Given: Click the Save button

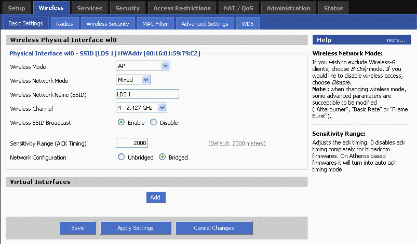Looking at the screenshot, I should click(x=77, y=228).
